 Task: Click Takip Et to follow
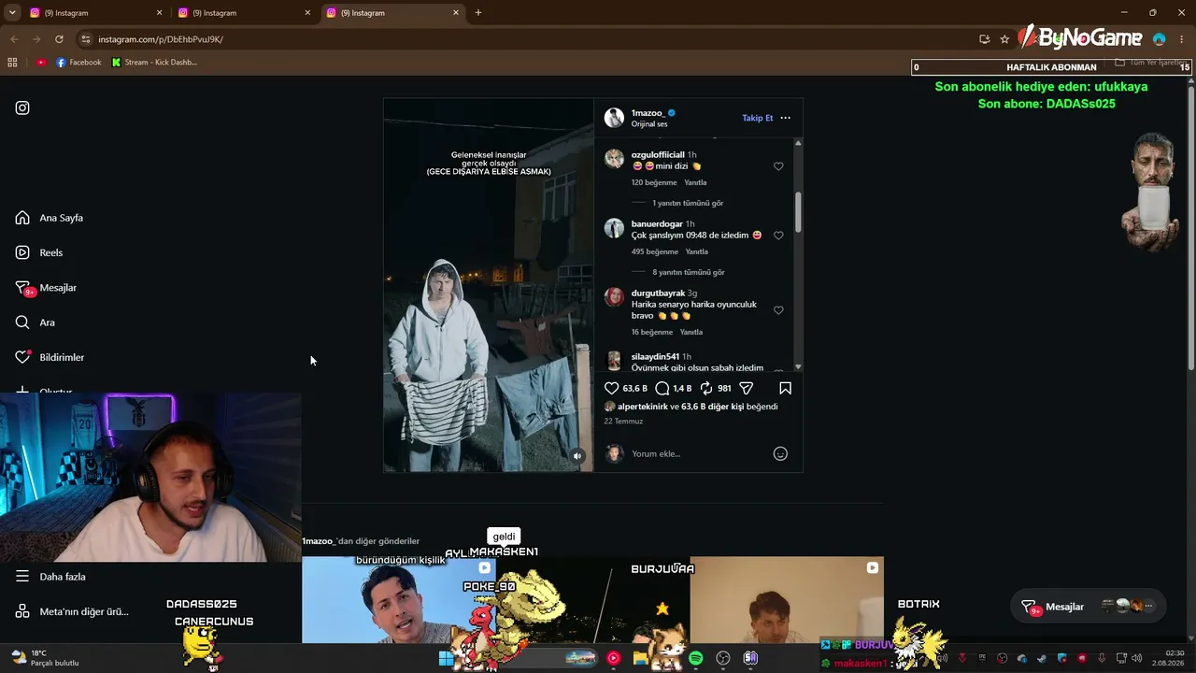758,118
